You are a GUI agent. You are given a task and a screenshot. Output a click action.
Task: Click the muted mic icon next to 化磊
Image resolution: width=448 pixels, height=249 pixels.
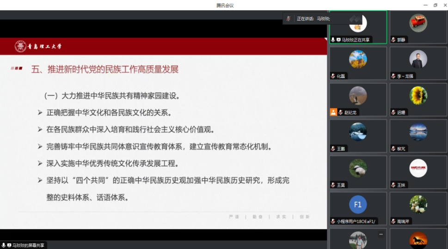(333, 76)
